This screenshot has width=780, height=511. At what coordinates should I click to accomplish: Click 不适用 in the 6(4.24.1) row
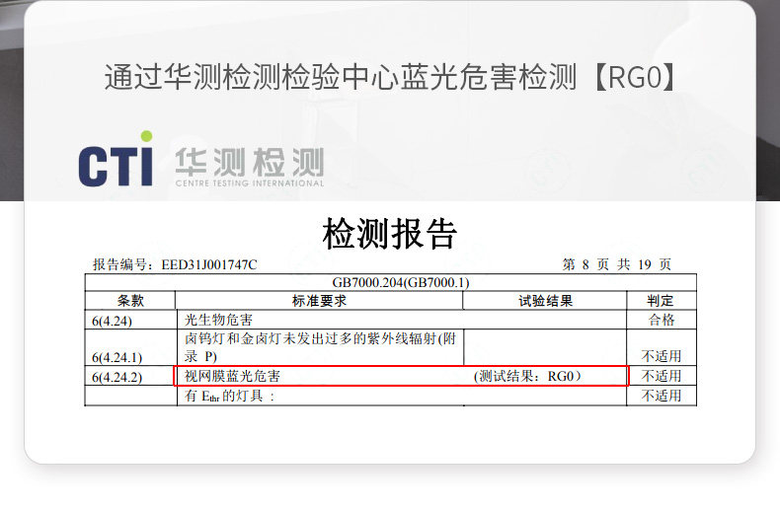662,356
